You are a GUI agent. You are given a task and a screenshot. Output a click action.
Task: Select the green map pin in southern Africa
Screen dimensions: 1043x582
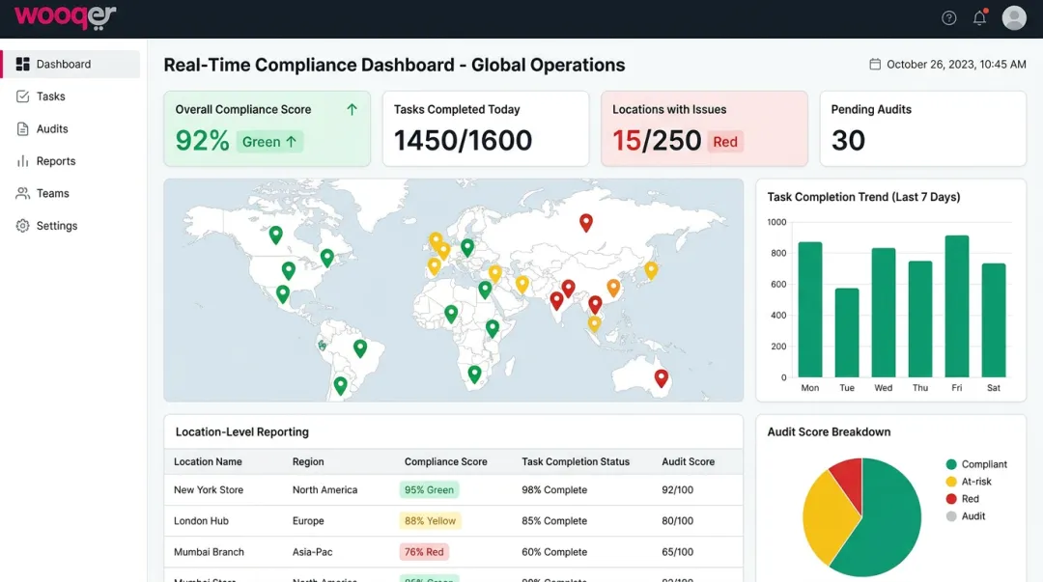click(x=474, y=374)
